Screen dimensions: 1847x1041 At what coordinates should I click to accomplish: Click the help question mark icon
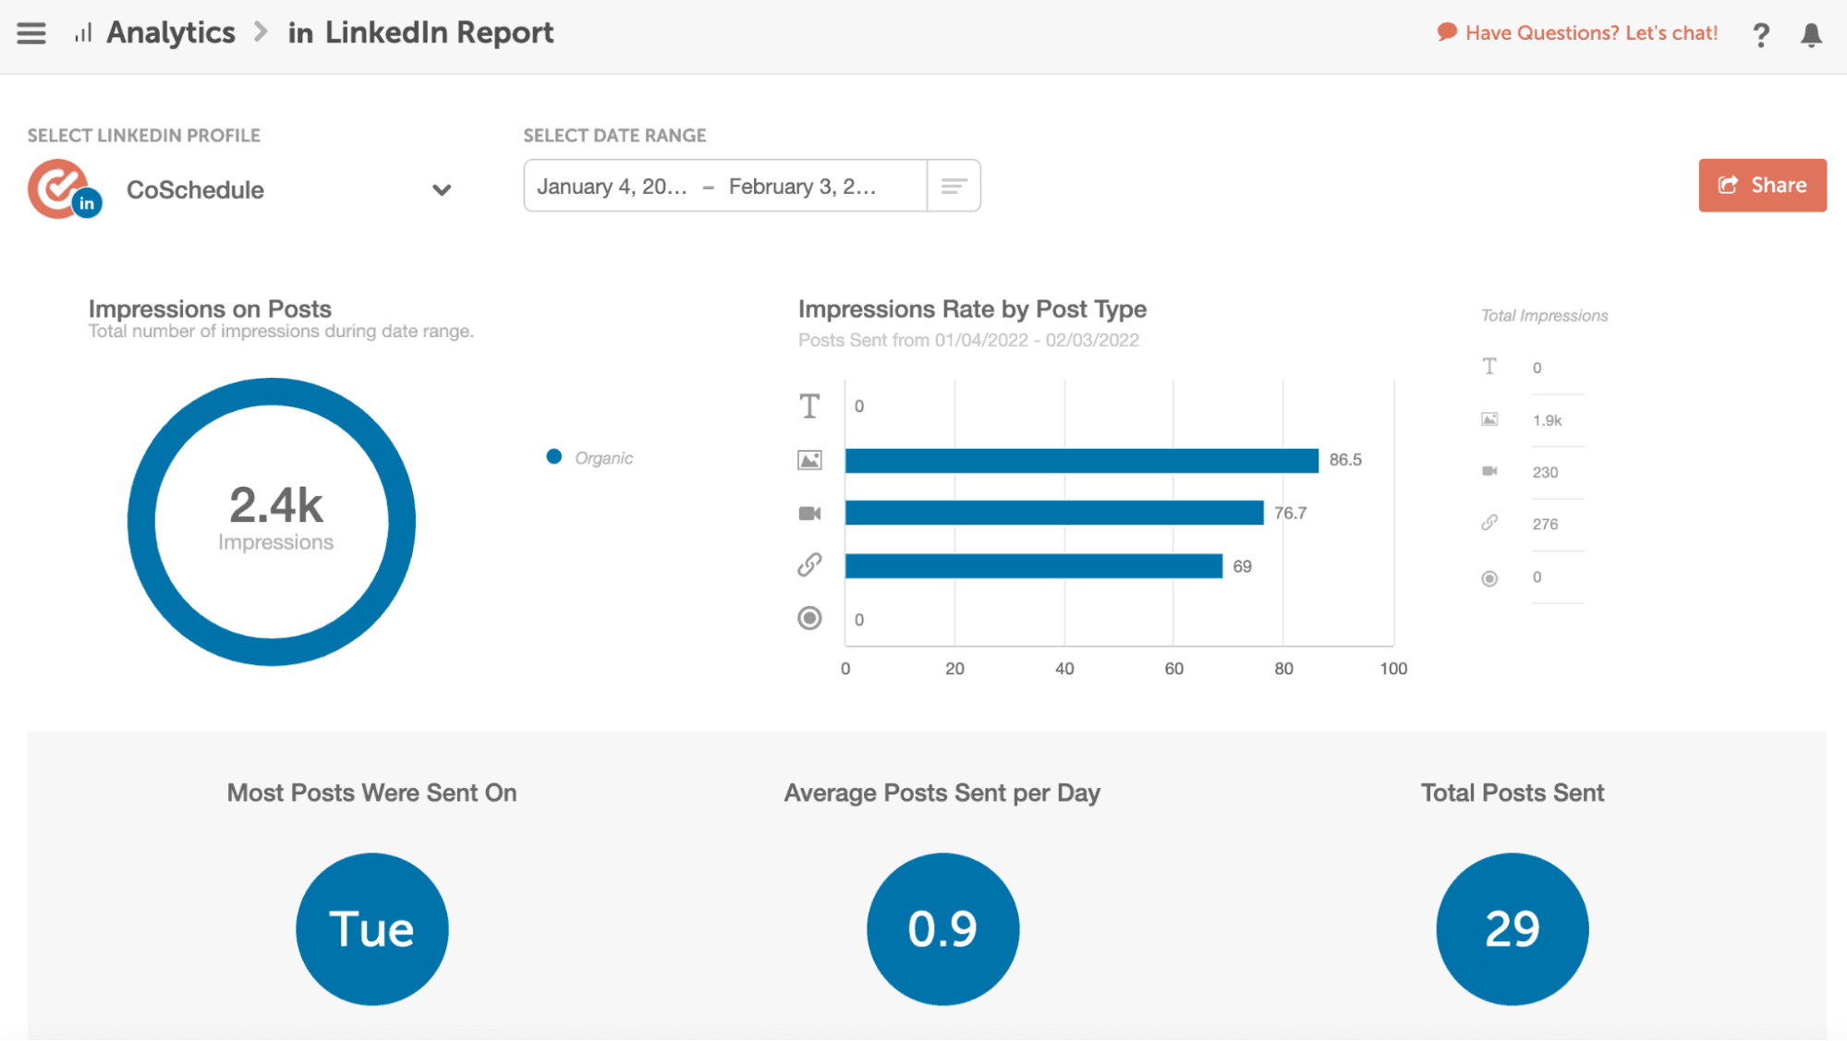(x=1761, y=35)
